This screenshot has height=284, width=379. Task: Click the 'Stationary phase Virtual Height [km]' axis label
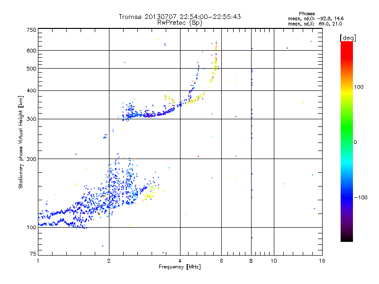(21, 142)
